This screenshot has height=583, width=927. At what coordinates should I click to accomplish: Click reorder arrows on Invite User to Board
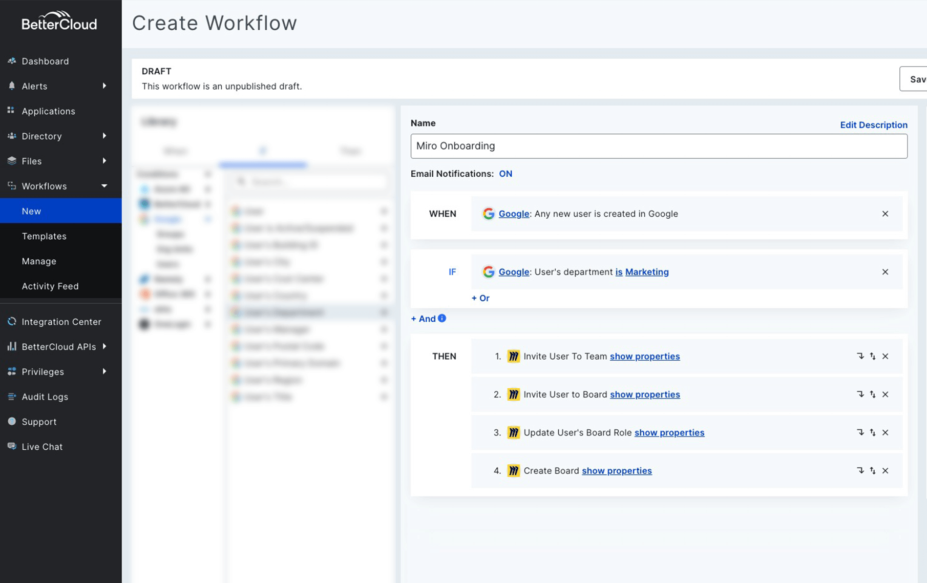[x=873, y=394]
